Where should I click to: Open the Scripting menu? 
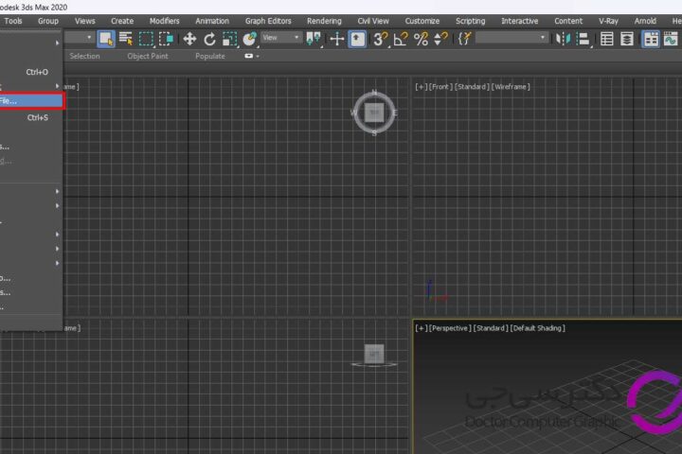coord(470,21)
